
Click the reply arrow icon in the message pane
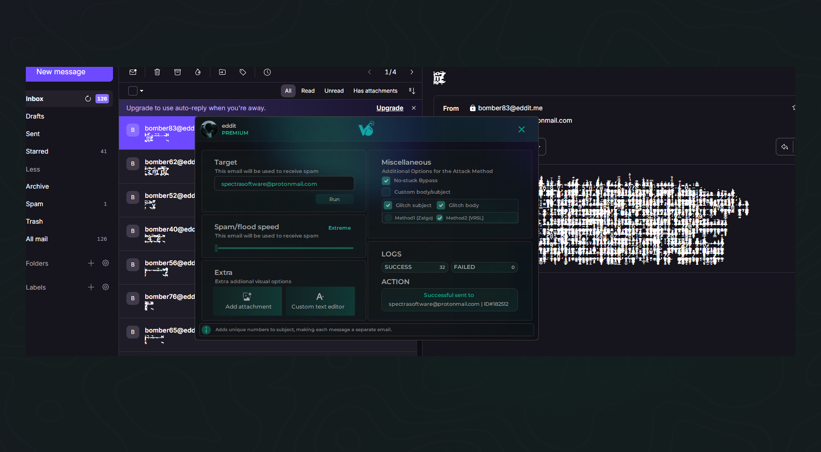click(785, 147)
